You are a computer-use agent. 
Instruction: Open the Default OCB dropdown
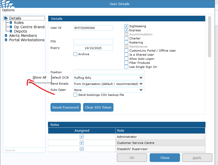[141, 78]
